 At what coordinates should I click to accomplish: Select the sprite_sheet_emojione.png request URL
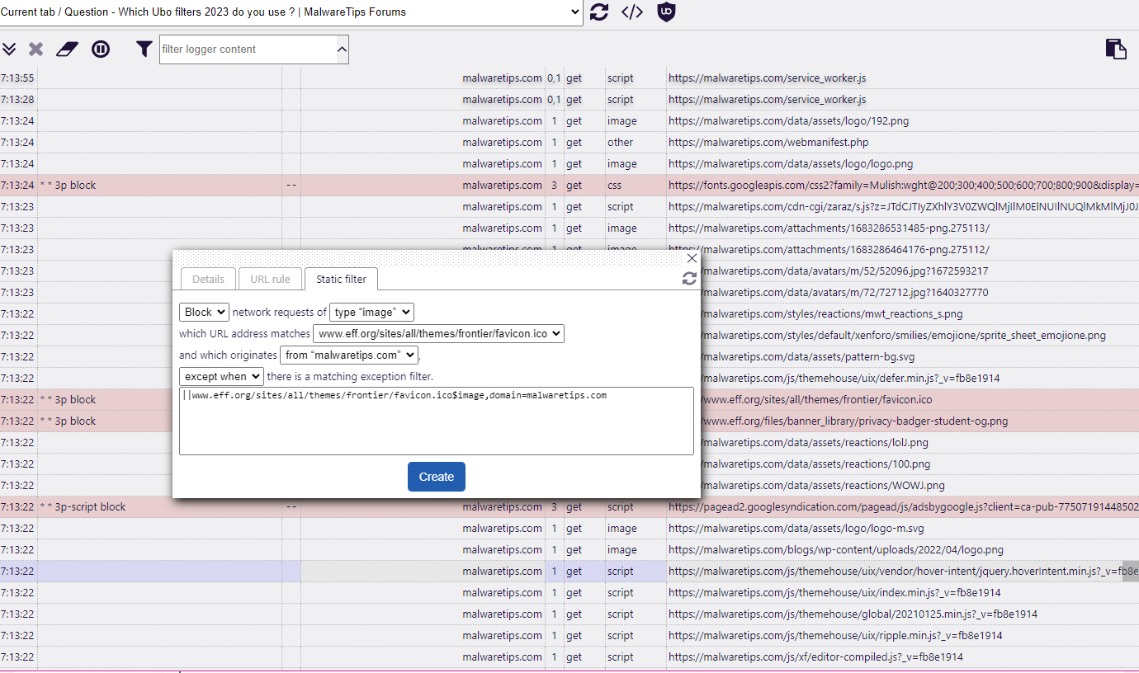point(905,336)
